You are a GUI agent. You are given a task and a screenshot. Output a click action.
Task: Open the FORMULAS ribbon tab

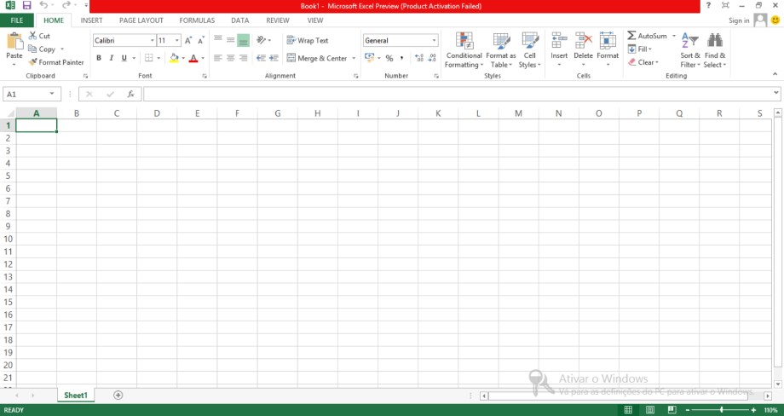[197, 20]
